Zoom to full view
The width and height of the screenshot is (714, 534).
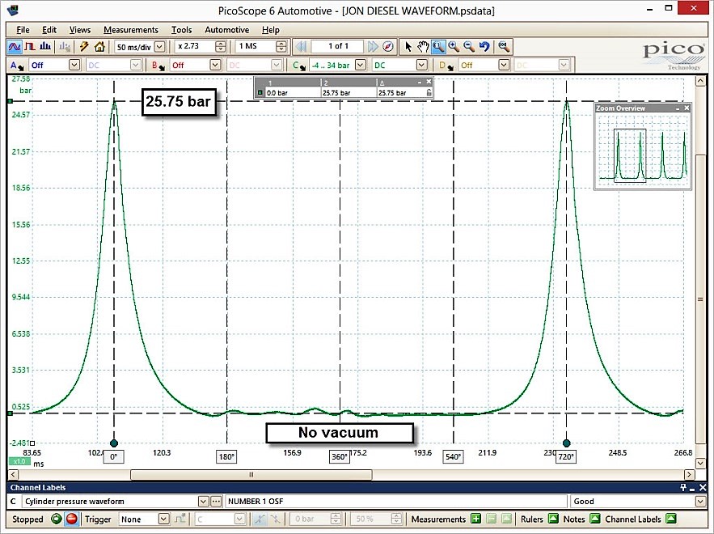point(504,46)
